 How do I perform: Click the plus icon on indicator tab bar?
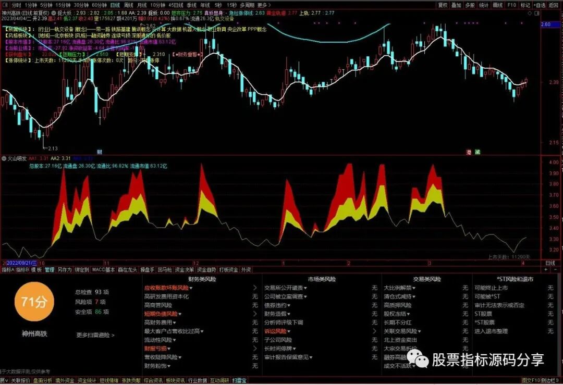(x=546, y=269)
